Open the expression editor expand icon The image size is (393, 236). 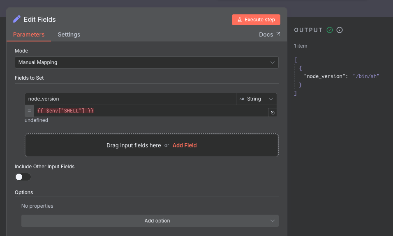pos(273,112)
